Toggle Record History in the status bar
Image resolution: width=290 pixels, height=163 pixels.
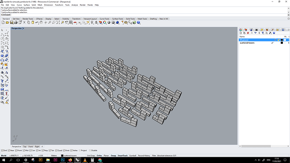[144, 155]
